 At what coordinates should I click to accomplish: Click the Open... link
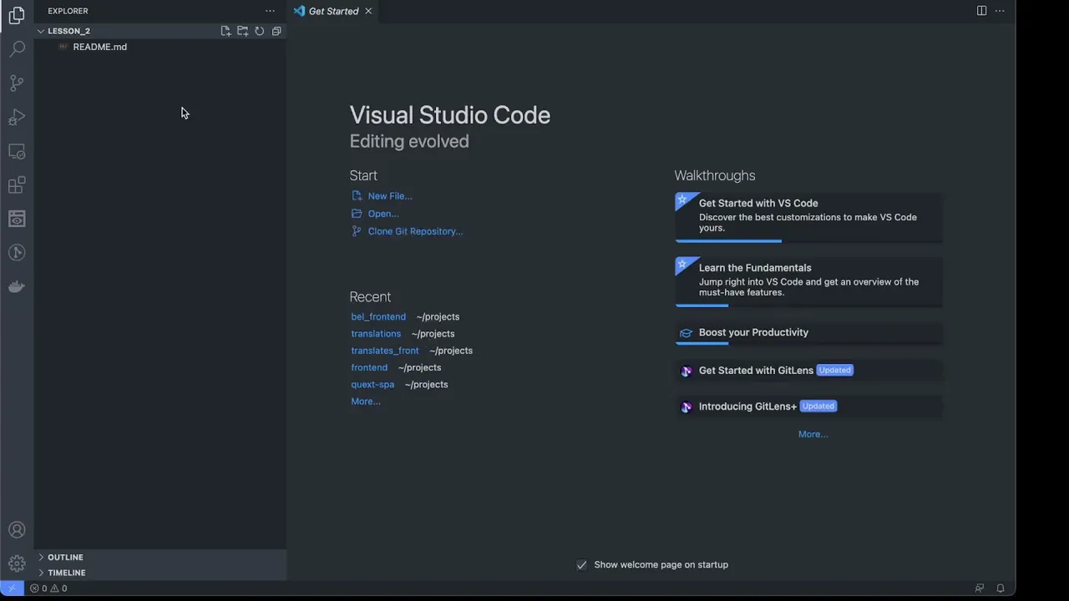click(383, 214)
